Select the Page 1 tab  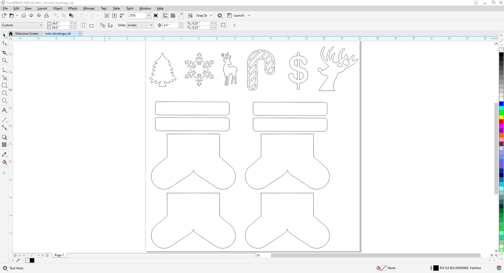pos(59,255)
